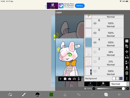
Task: Open layers panel icon showing 11
Action: (106, 94)
